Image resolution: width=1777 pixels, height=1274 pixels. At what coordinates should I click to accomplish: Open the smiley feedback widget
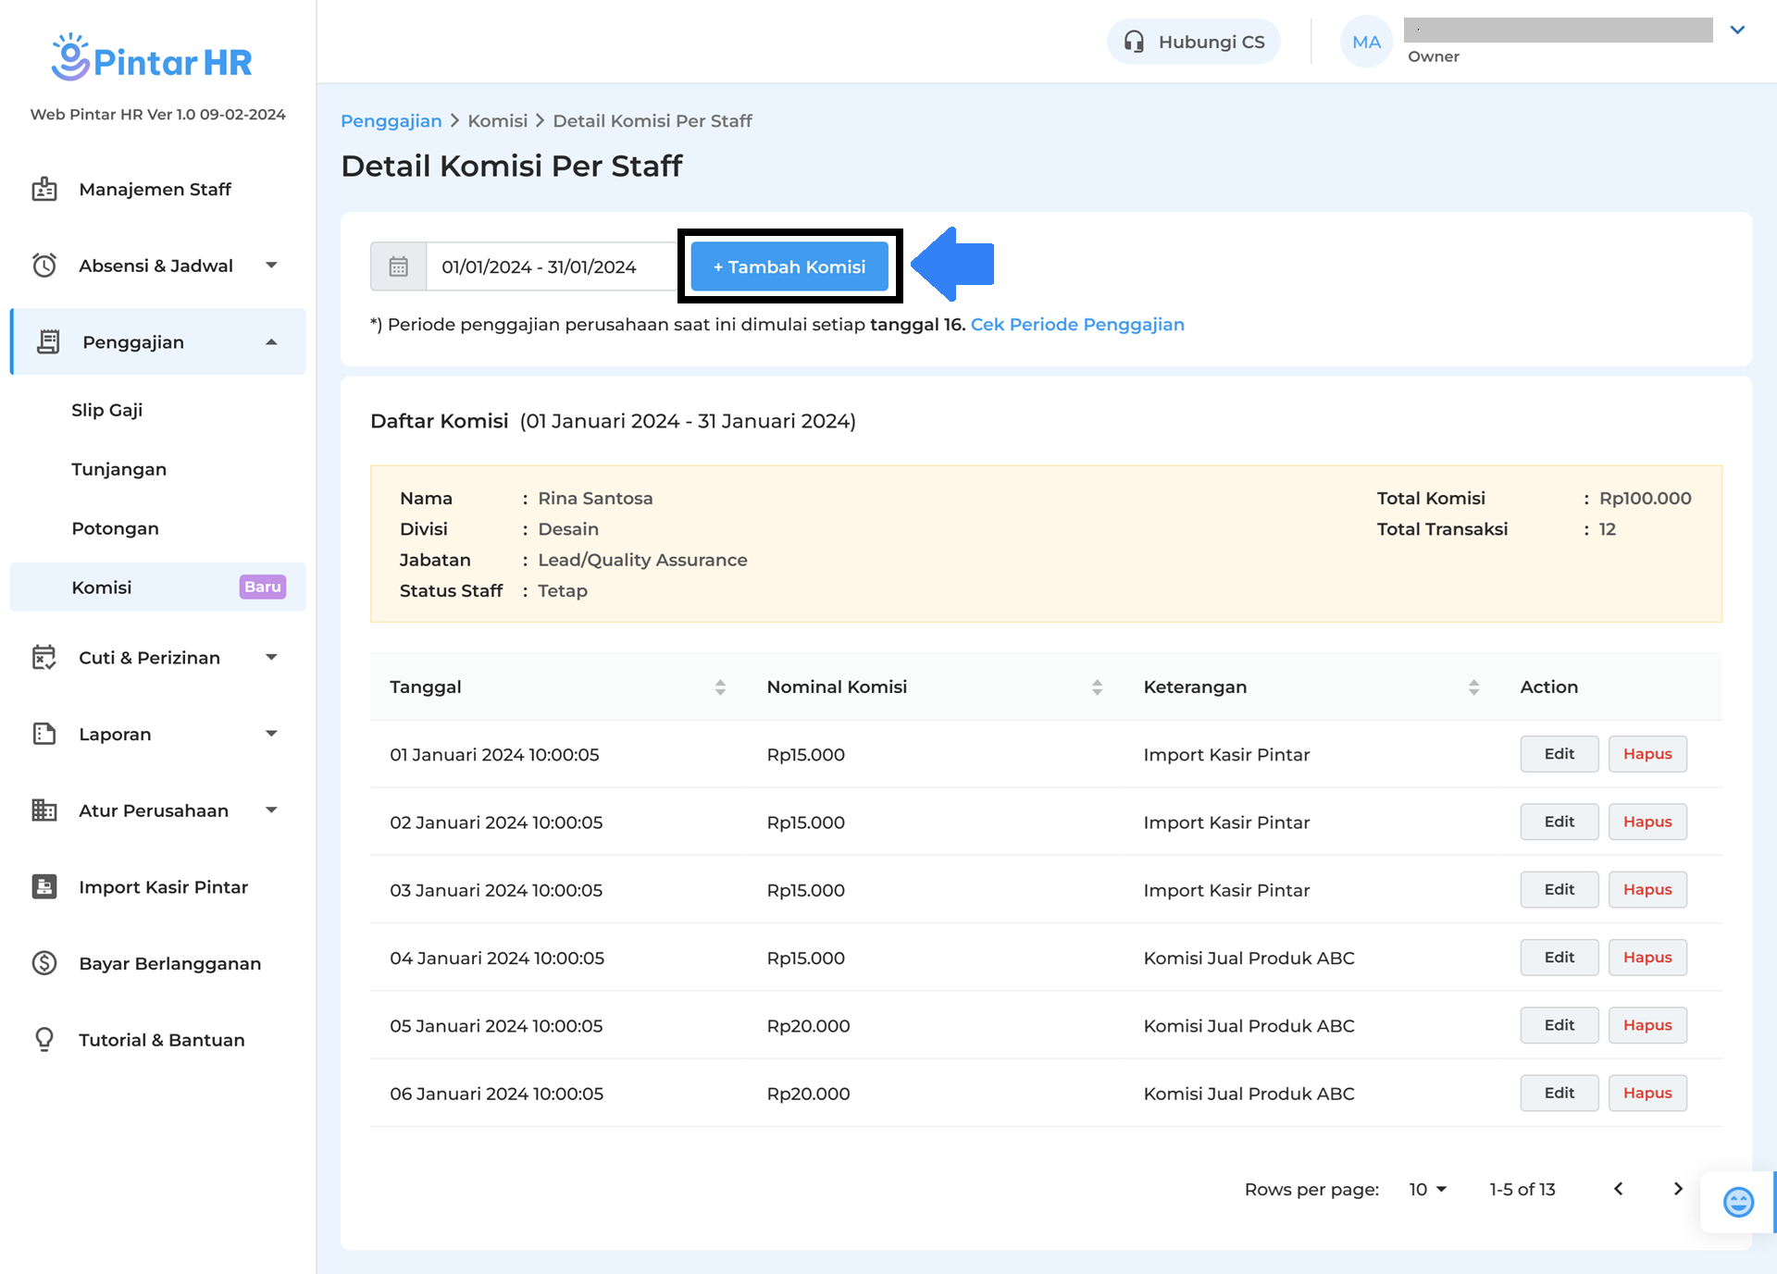pos(1737,1202)
